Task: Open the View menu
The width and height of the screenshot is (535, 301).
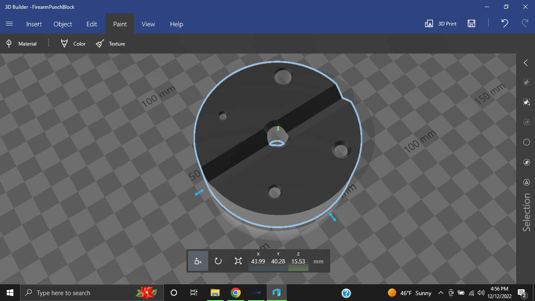Action: point(148,24)
